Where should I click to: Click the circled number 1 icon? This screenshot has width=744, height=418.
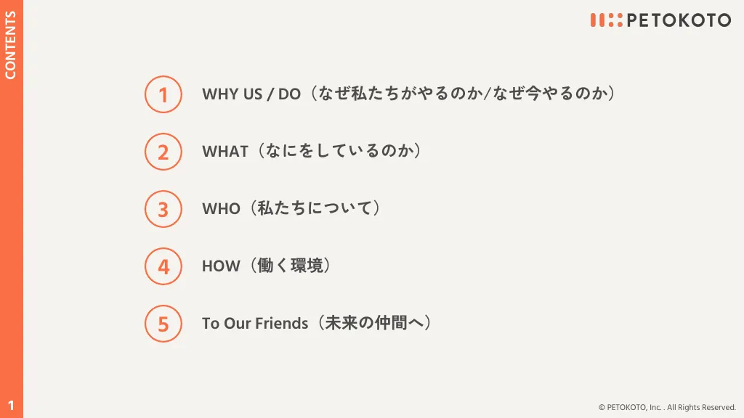pos(163,94)
